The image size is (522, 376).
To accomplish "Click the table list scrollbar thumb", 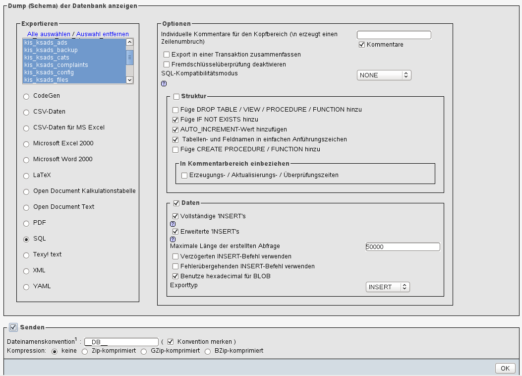I will [130, 57].
